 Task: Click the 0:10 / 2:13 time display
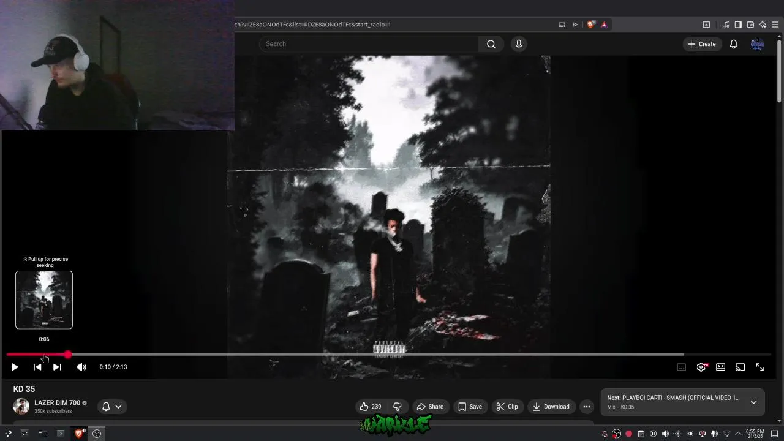coord(113,367)
